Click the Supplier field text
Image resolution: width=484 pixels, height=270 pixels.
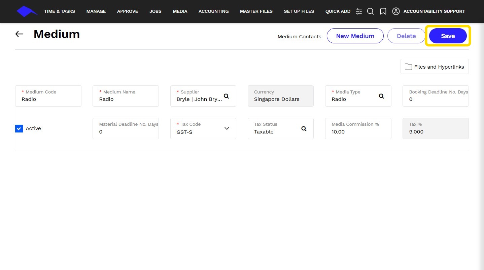pyautogui.click(x=199, y=99)
